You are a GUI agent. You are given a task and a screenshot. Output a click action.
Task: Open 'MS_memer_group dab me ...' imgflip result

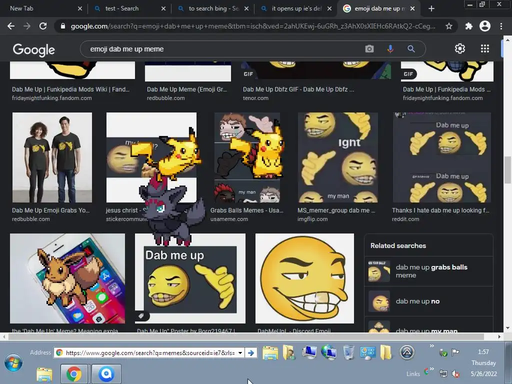tap(336, 210)
